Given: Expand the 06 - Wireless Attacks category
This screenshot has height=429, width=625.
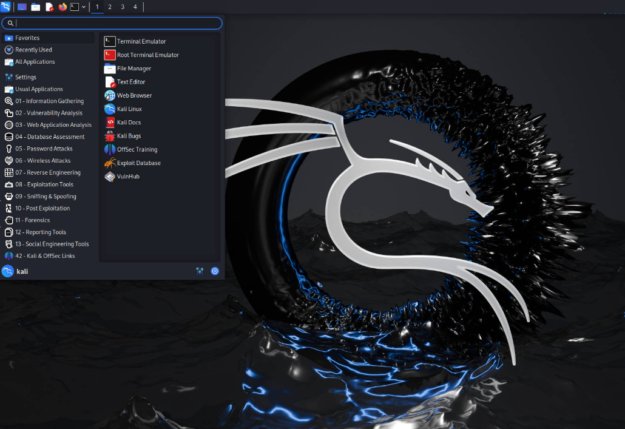Looking at the screenshot, I should [x=42, y=161].
